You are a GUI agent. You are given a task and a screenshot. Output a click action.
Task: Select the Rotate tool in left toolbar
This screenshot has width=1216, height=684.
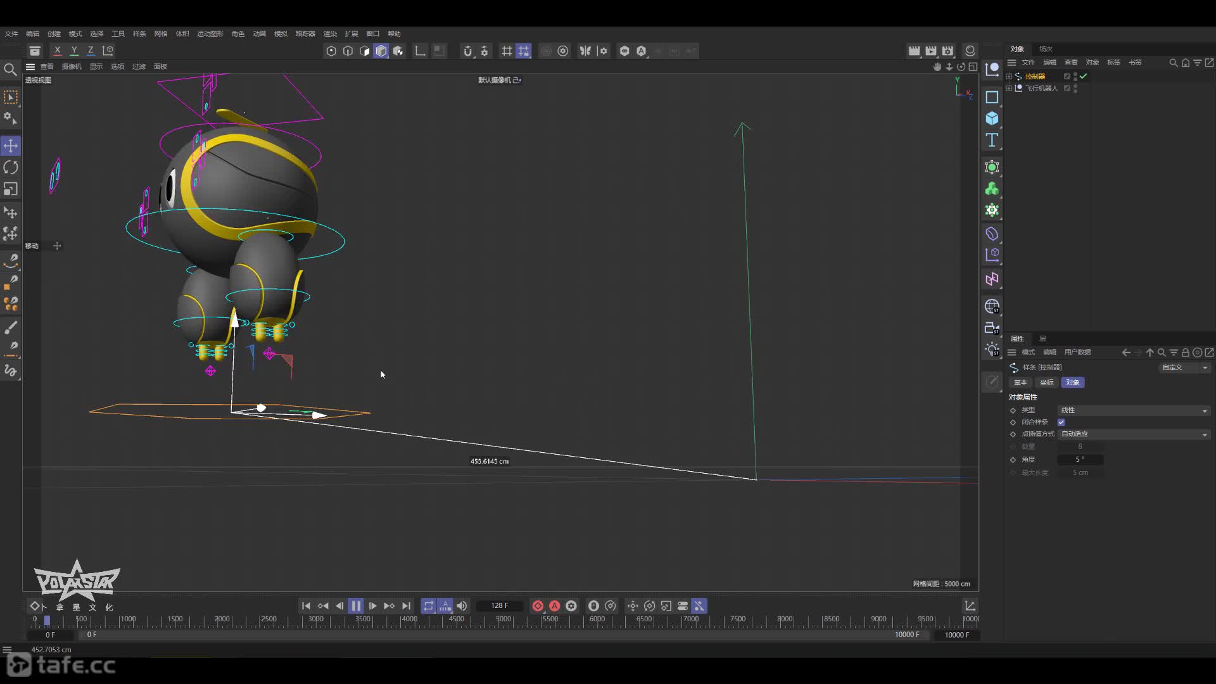[11, 167]
